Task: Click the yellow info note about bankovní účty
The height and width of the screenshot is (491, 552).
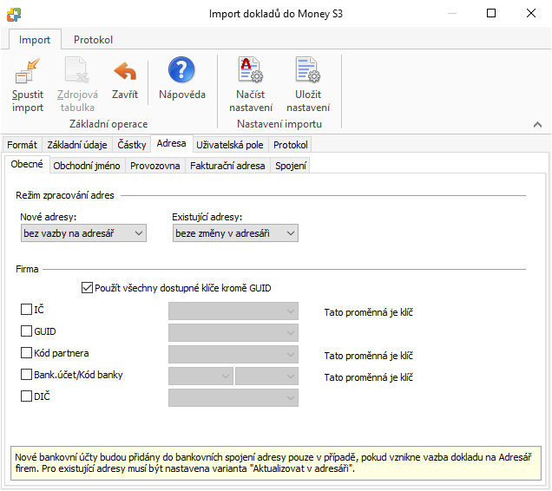Action: click(276, 463)
